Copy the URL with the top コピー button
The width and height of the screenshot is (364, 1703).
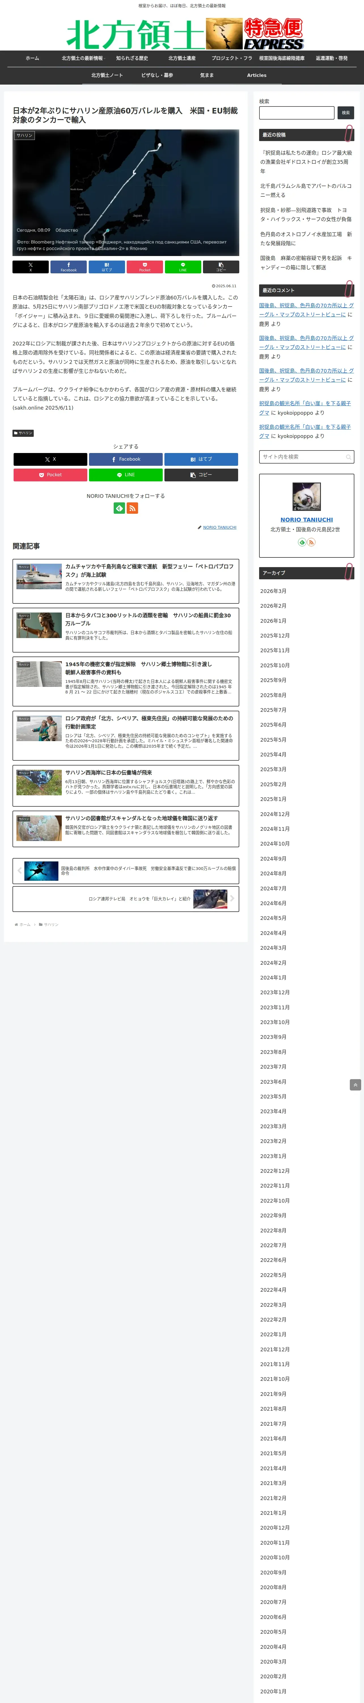point(221,267)
